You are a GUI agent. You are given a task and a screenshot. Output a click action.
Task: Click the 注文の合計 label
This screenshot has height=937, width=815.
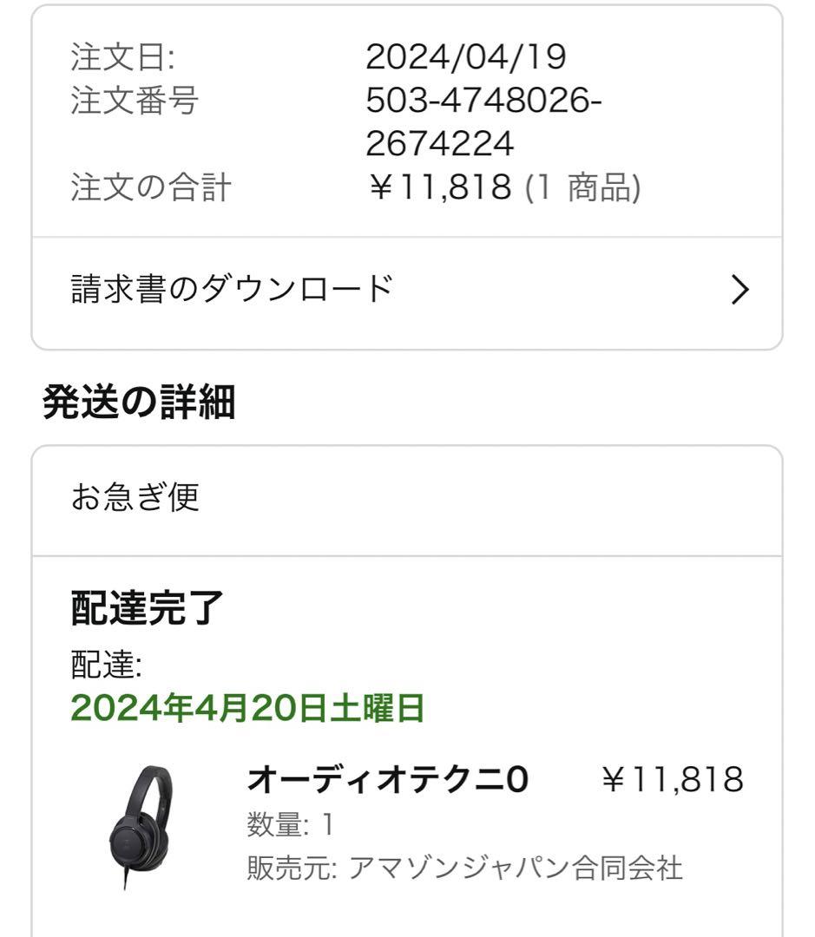(151, 187)
